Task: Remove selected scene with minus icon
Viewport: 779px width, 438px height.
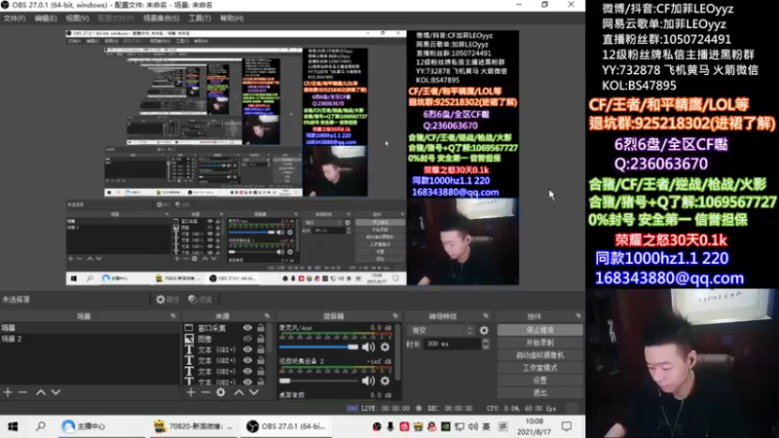Action: 22,392
